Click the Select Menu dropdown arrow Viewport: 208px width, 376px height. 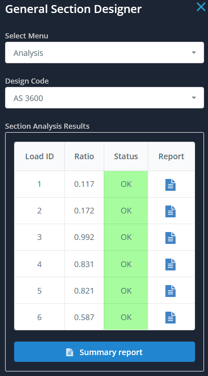click(x=194, y=53)
